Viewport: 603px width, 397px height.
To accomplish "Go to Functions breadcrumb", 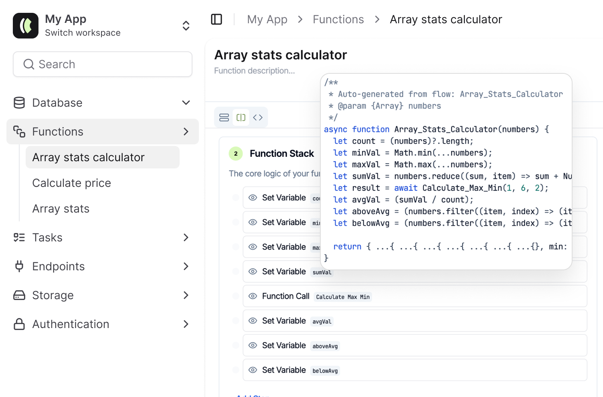I will [x=338, y=19].
